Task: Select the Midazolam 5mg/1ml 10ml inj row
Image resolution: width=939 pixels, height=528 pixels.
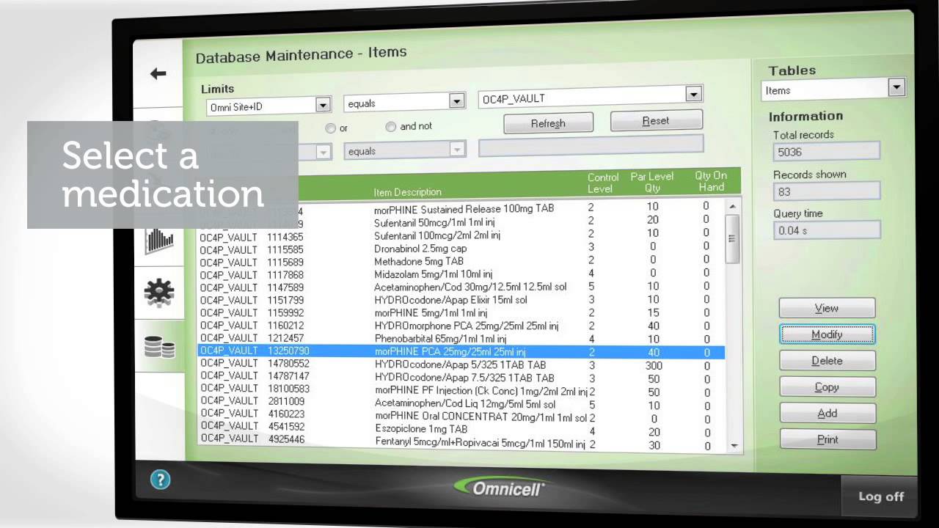Action: 461,274
